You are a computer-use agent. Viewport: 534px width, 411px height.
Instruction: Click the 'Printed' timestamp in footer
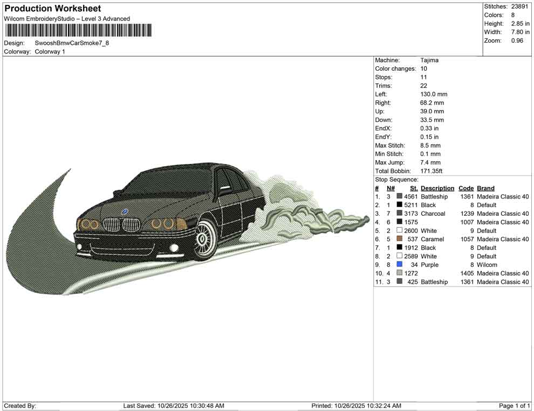coord(356,406)
